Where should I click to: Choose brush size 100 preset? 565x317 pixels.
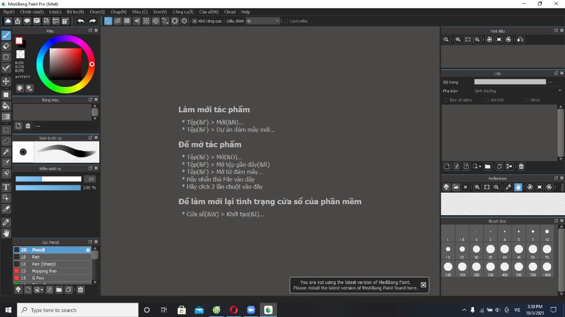coord(448,268)
